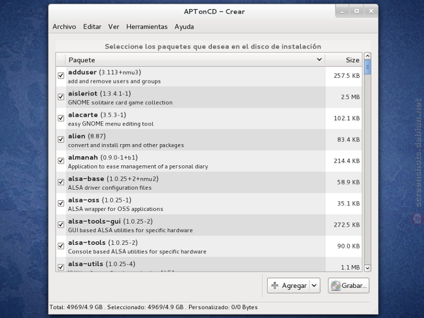Click the 'Personalizado: 0/0 Bytes' status text
424x318 pixels.
tap(223, 307)
